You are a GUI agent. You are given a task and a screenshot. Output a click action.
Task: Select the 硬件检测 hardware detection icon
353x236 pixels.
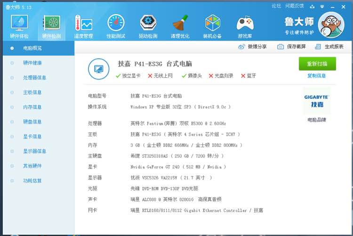click(x=52, y=23)
